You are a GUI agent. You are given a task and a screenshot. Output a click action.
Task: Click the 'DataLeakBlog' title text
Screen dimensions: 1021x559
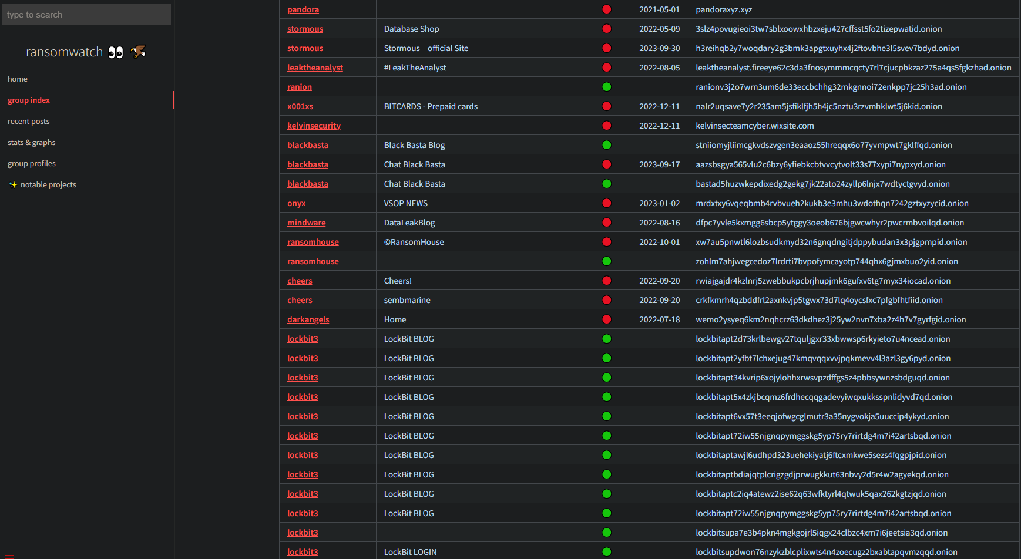tap(409, 223)
